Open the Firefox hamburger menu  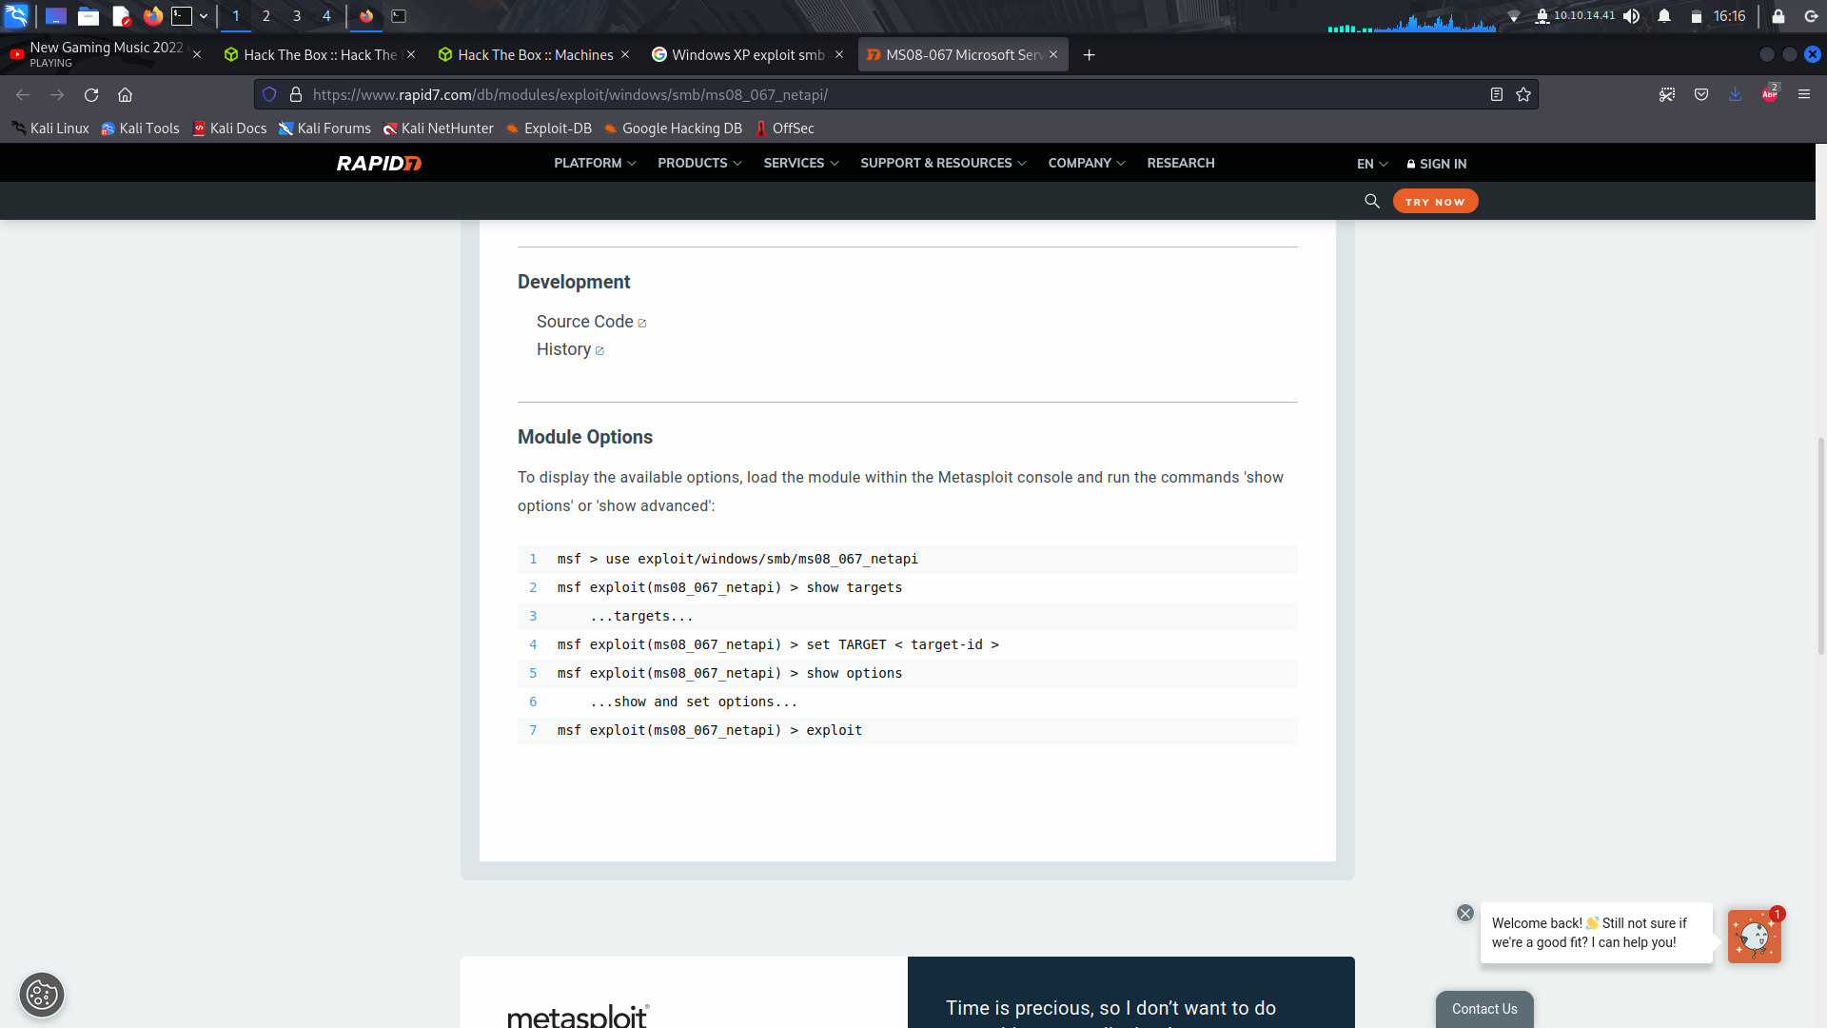1805,94
